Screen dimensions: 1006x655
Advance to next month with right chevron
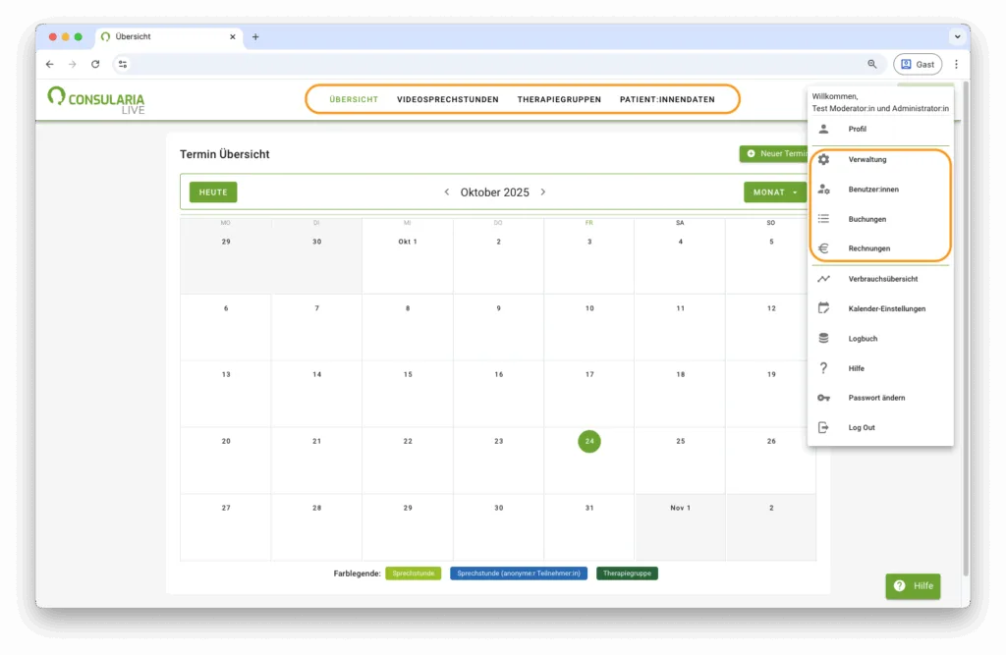click(x=542, y=192)
